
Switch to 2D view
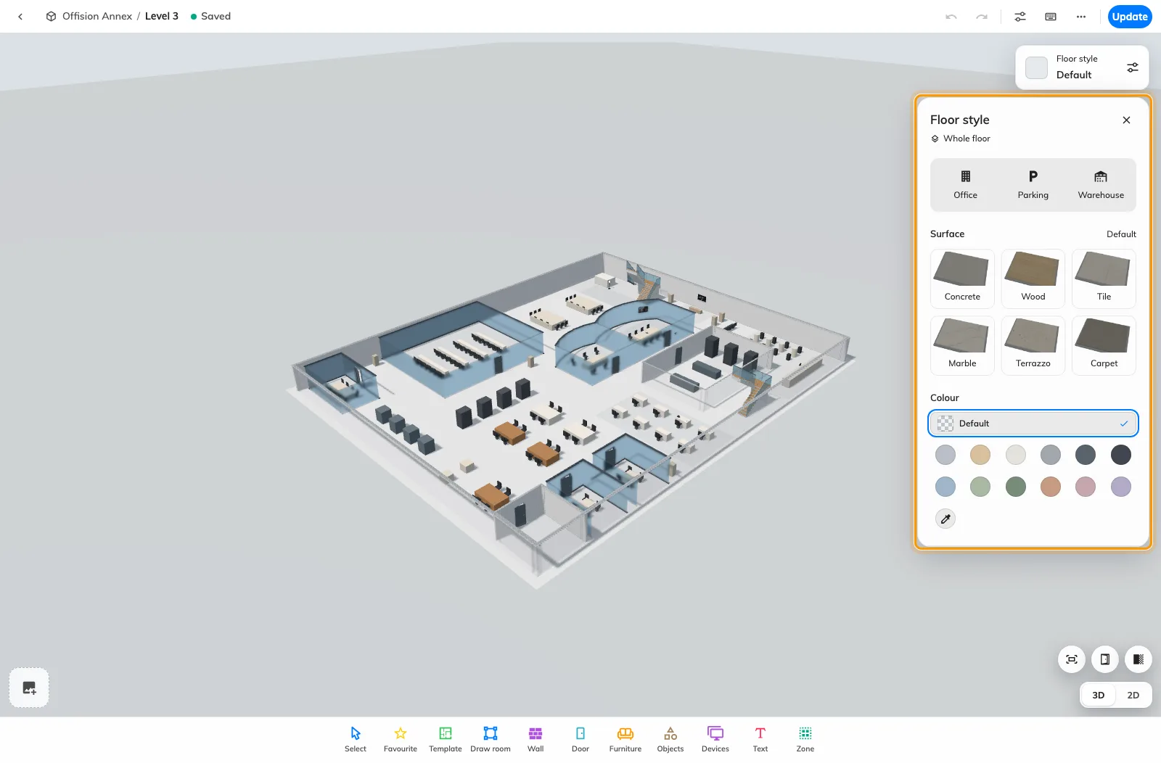tap(1133, 695)
